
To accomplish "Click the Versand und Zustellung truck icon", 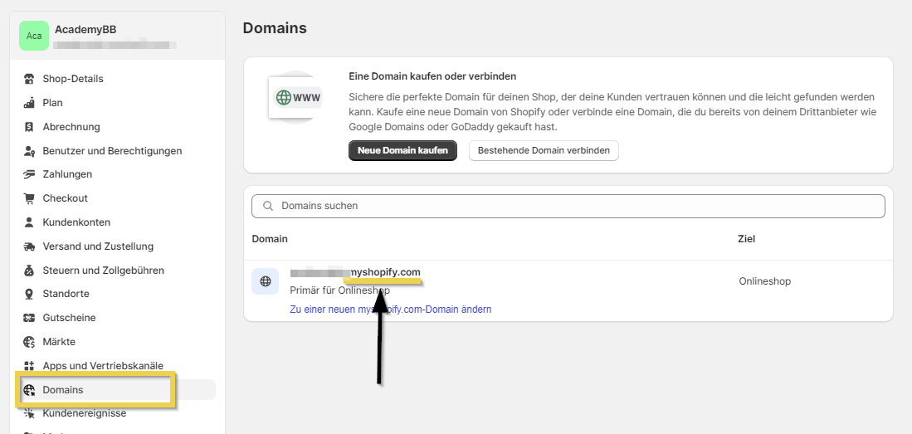I will 30,246.
